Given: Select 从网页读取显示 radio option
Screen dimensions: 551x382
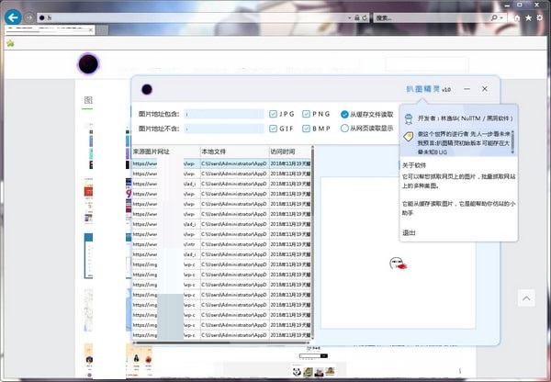Looking at the screenshot, I should click(x=344, y=129).
